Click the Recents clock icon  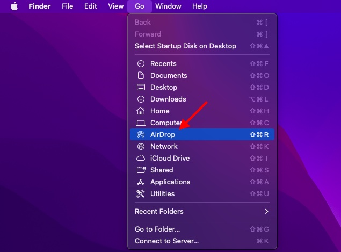point(141,64)
